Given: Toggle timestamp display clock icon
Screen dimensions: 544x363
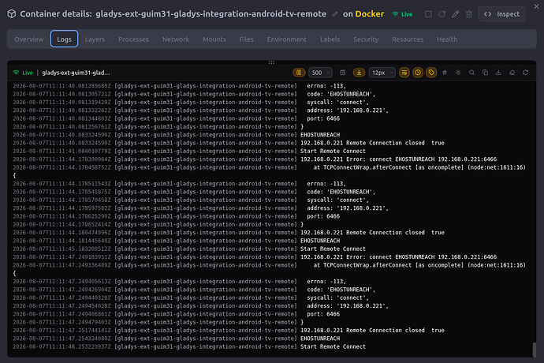Looking at the screenshot, I should click(x=418, y=73).
